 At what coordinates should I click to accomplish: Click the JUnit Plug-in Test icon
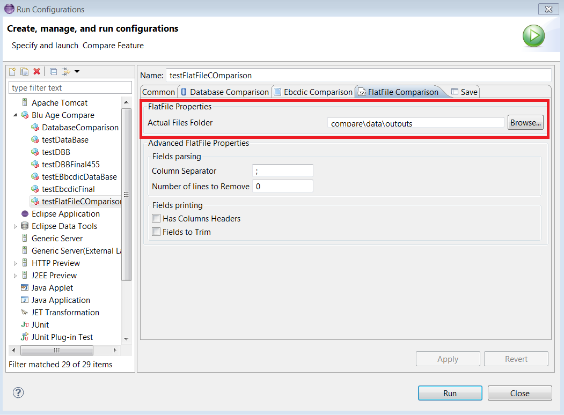25,337
